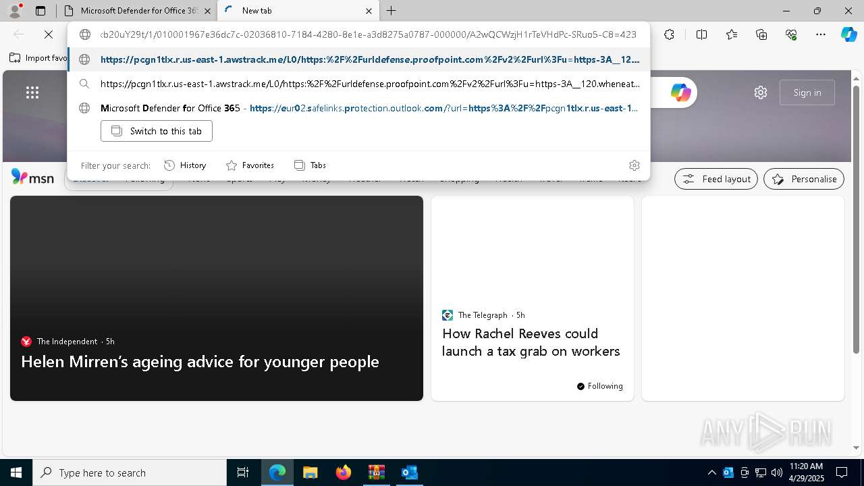Click the taskbar search box
Viewport: 864px width, 486px height.
click(x=130, y=473)
